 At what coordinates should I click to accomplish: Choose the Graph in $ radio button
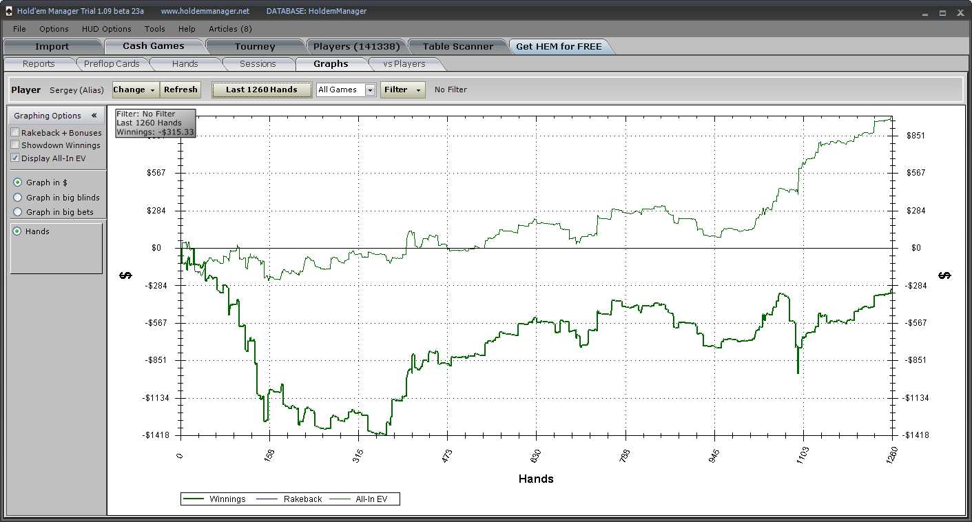pyautogui.click(x=18, y=182)
